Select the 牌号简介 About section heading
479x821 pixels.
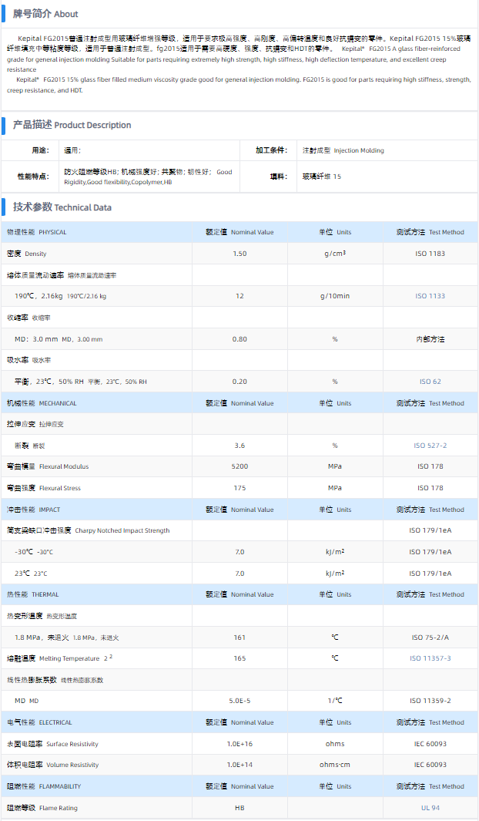point(45,14)
